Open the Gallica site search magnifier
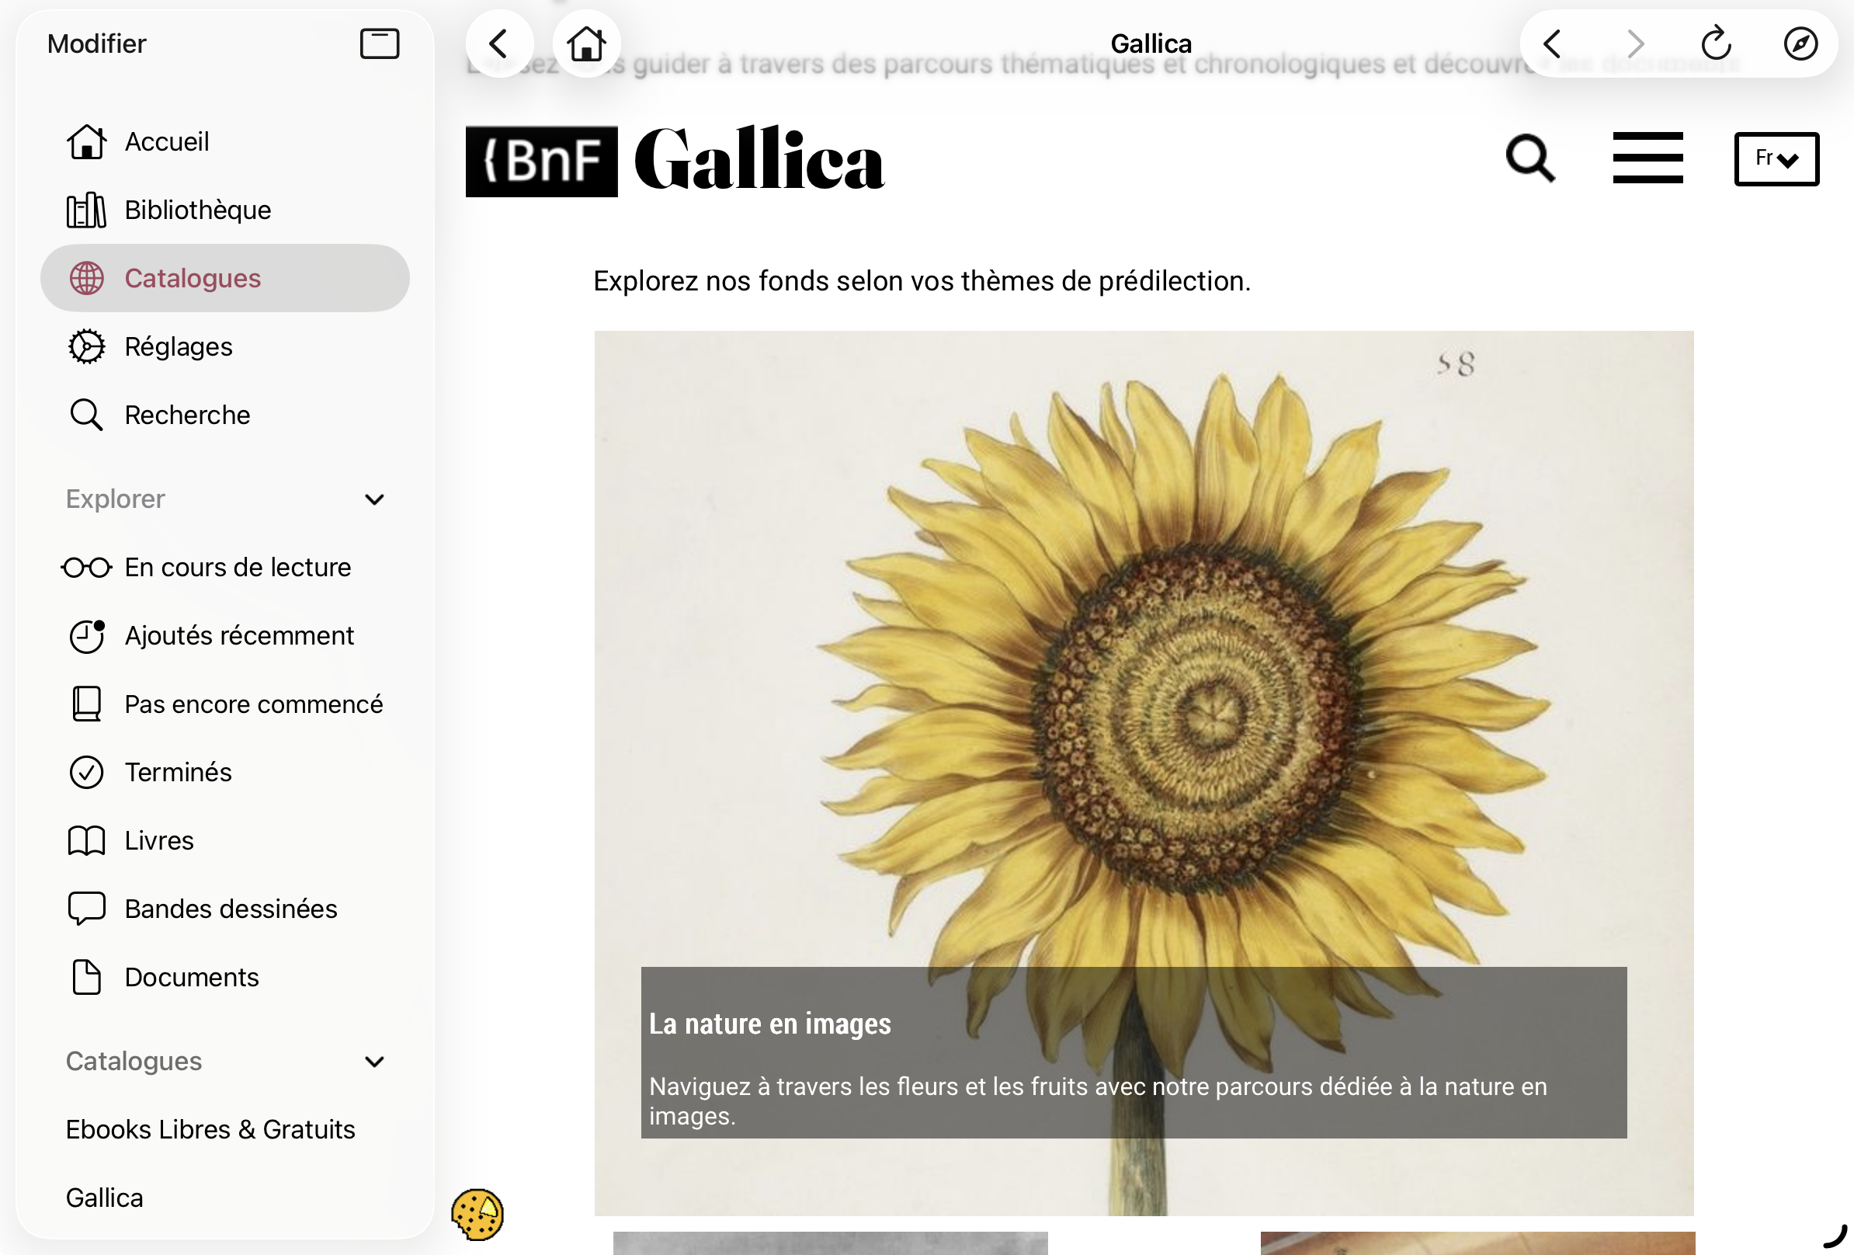This screenshot has height=1255, width=1854. pyautogui.click(x=1531, y=158)
